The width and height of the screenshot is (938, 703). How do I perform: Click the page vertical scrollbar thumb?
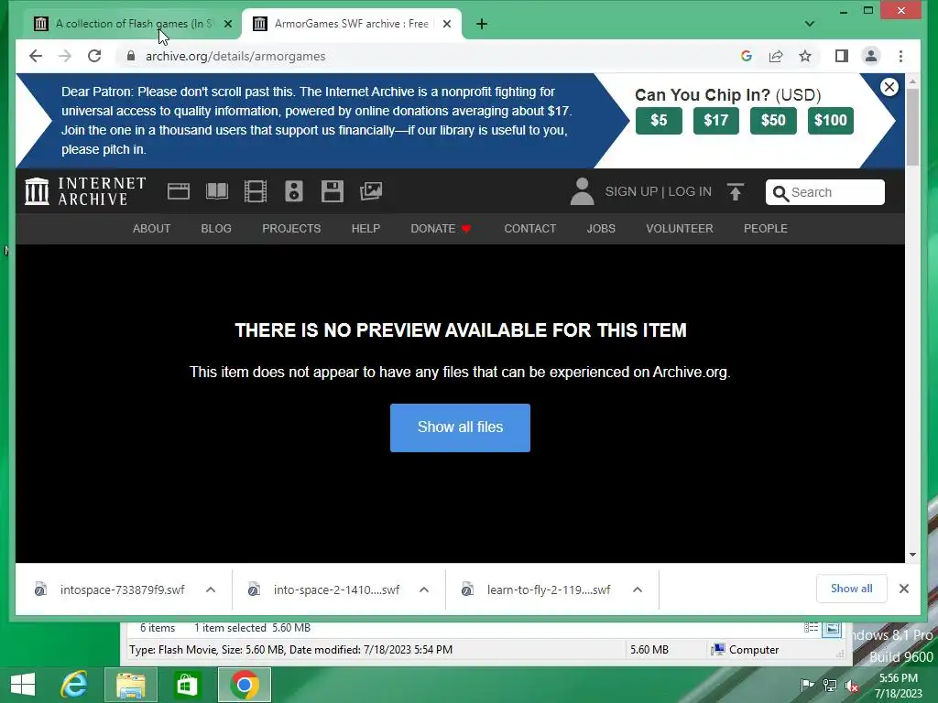[912, 126]
